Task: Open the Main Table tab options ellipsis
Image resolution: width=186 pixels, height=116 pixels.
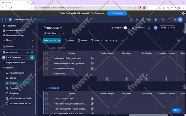Action: [x=59, y=33]
